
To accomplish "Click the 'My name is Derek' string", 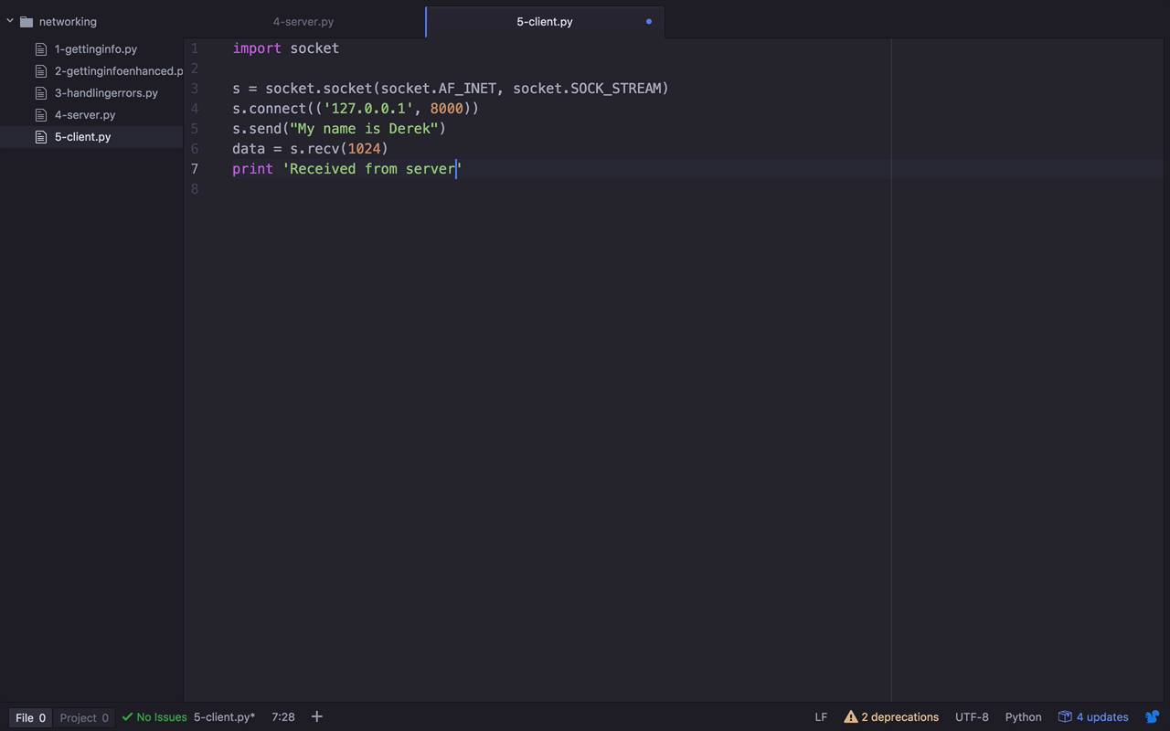I will pos(364,129).
